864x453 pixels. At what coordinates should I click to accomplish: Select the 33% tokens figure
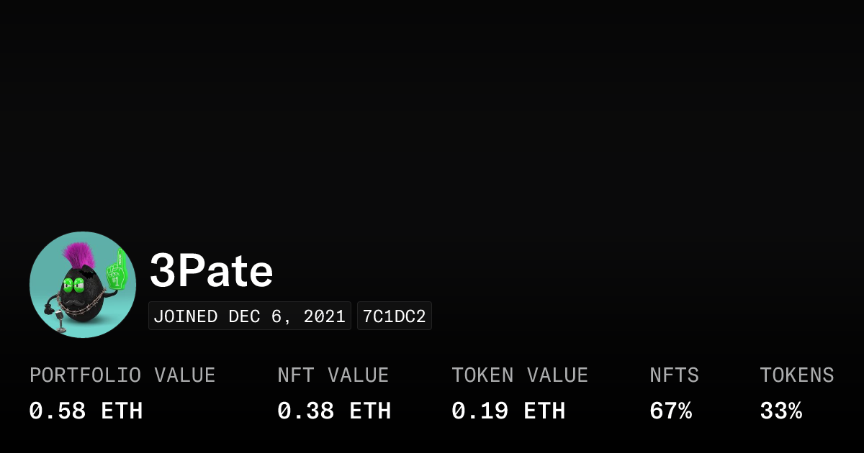780,411
